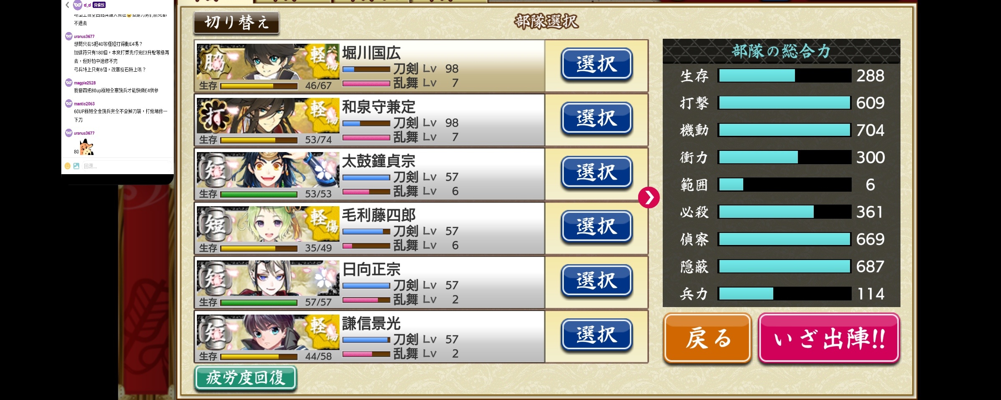Click 謙信景光 survival HP bar
This screenshot has height=400, width=1001.
[259, 357]
